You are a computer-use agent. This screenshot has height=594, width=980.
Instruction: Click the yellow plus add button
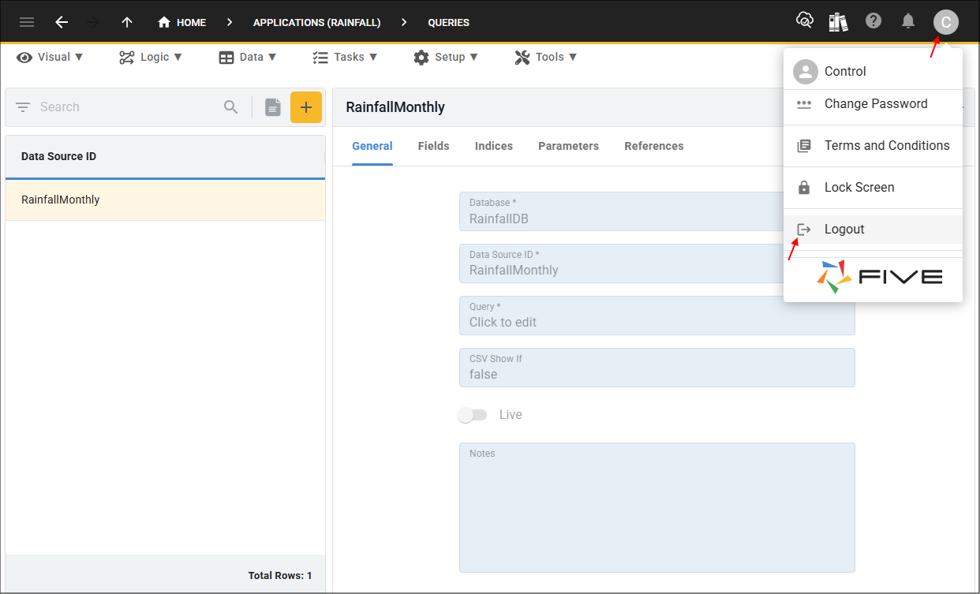click(x=306, y=107)
